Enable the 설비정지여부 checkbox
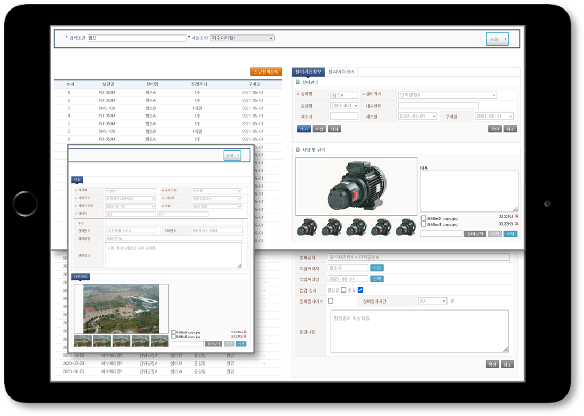 click(331, 300)
